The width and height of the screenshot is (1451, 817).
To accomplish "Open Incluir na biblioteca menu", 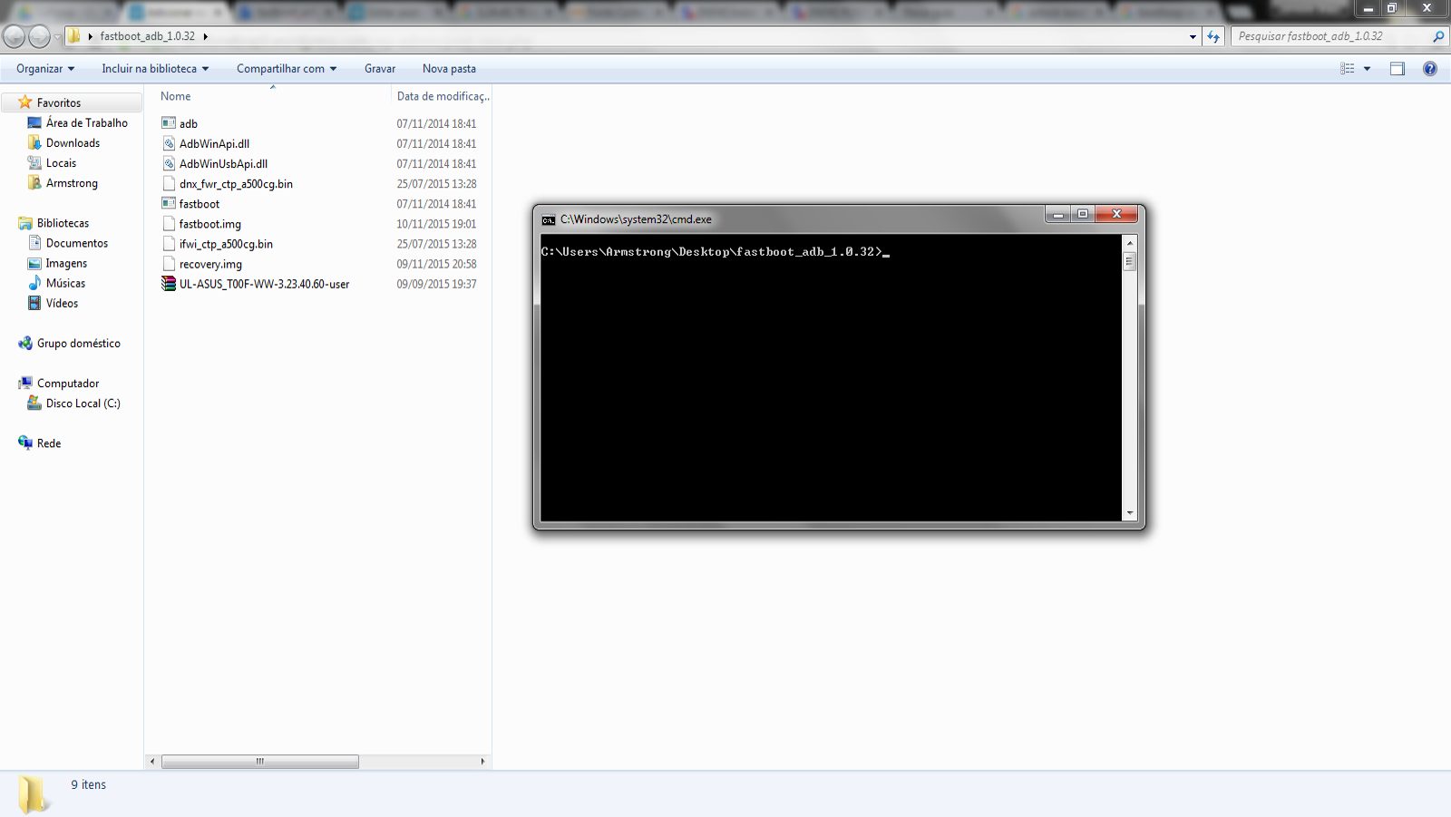I will pos(155,69).
